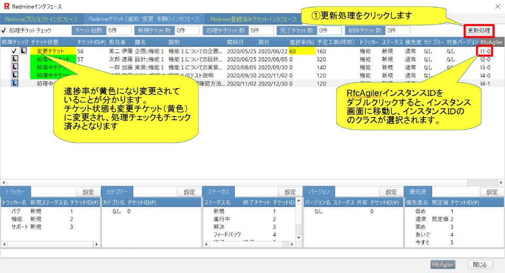Click the 完了チケット数 field
Image resolution: width=505 pixels, height=273 pixels.
point(329,30)
